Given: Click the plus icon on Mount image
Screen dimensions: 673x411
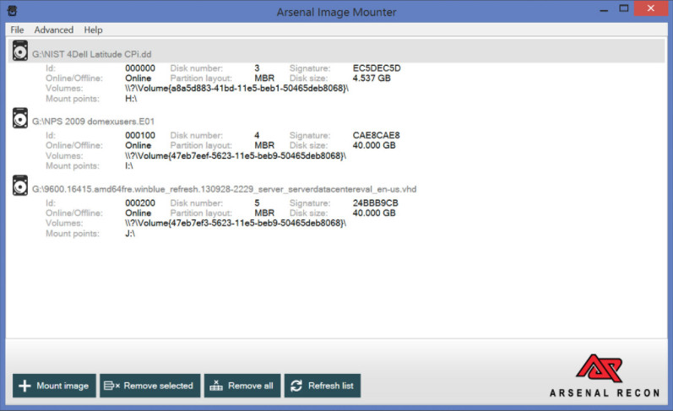Looking at the screenshot, I should pyautogui.click(x=24, y=386).
